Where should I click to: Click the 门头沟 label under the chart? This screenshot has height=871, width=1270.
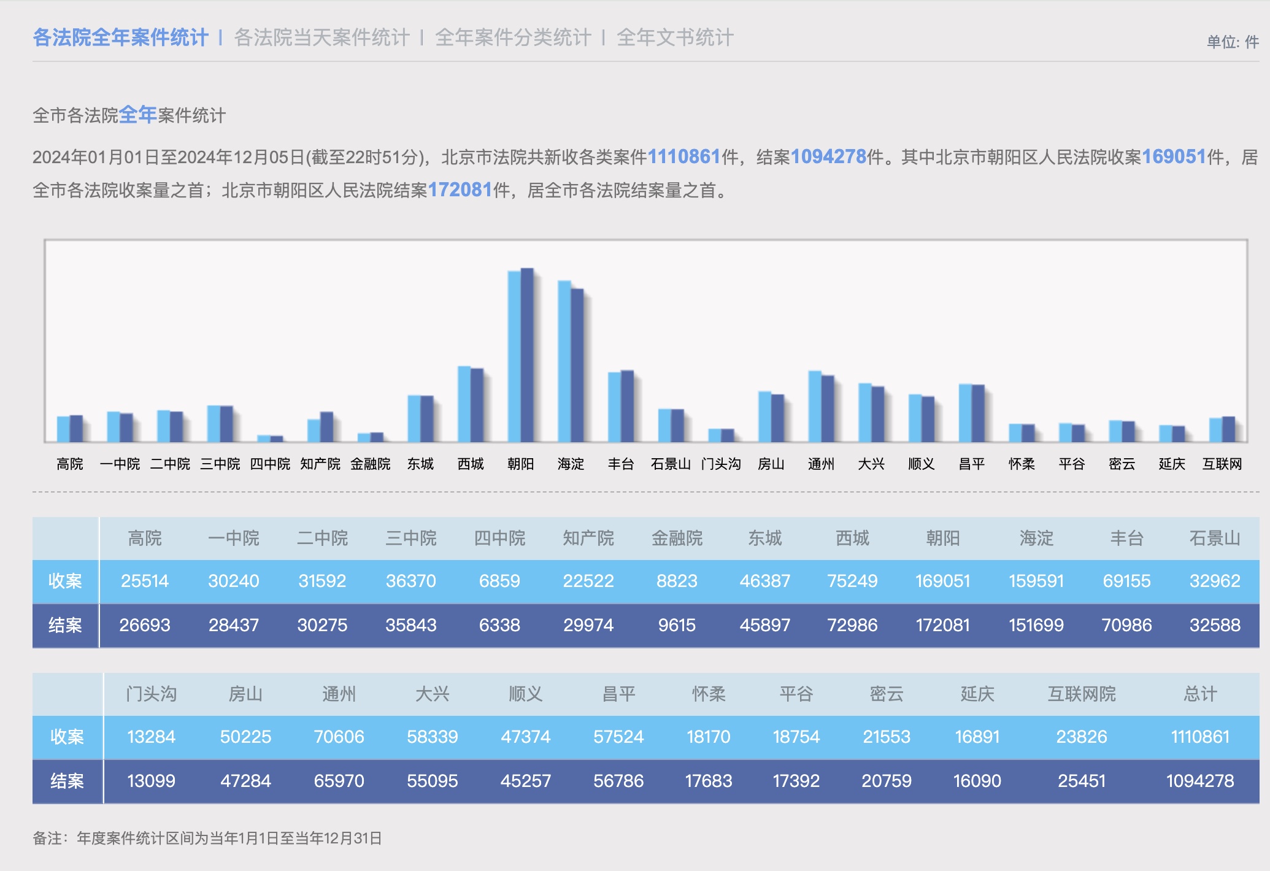721,464
